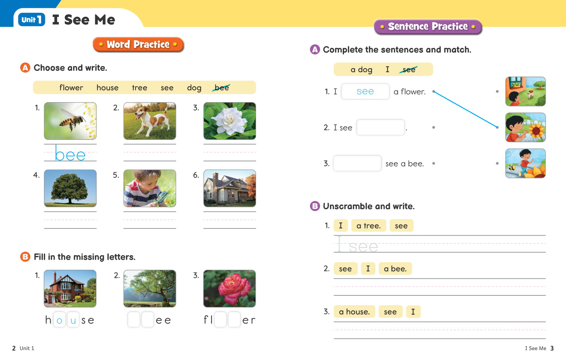Click the blank box before "see a bee."
Screen dimensions: 566x363
[x=357, y=163]
